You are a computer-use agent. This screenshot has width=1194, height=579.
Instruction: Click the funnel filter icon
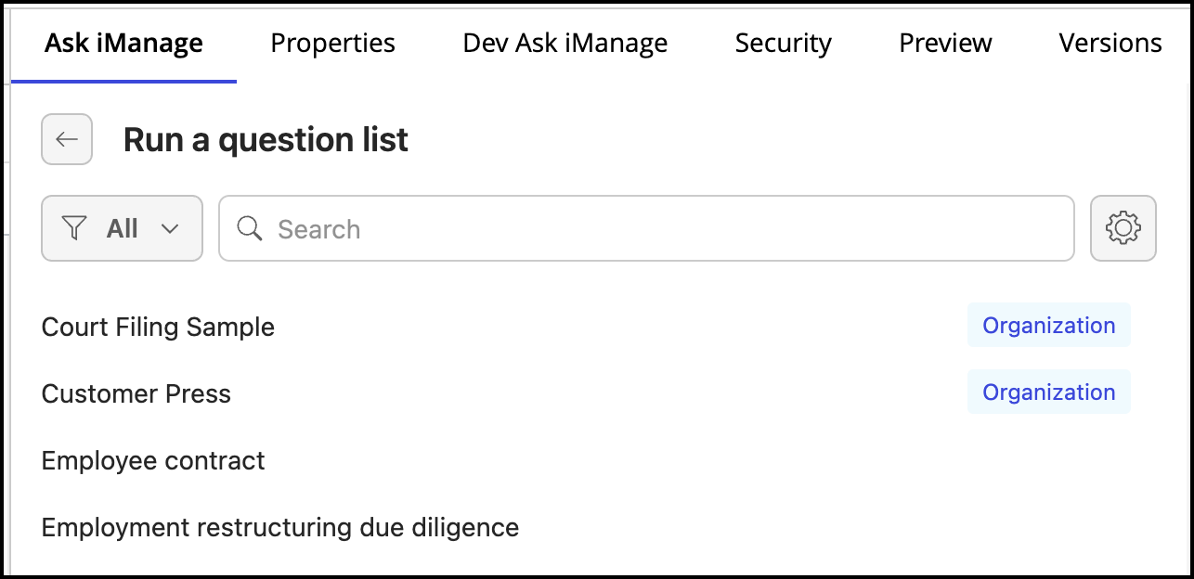[73, 228]
